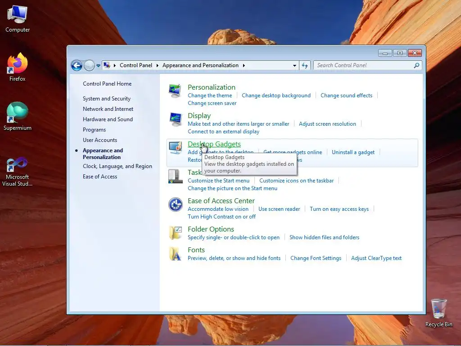Click the Fonts category icon
This screenshot has width=461, height=346.
coord(175,254)
